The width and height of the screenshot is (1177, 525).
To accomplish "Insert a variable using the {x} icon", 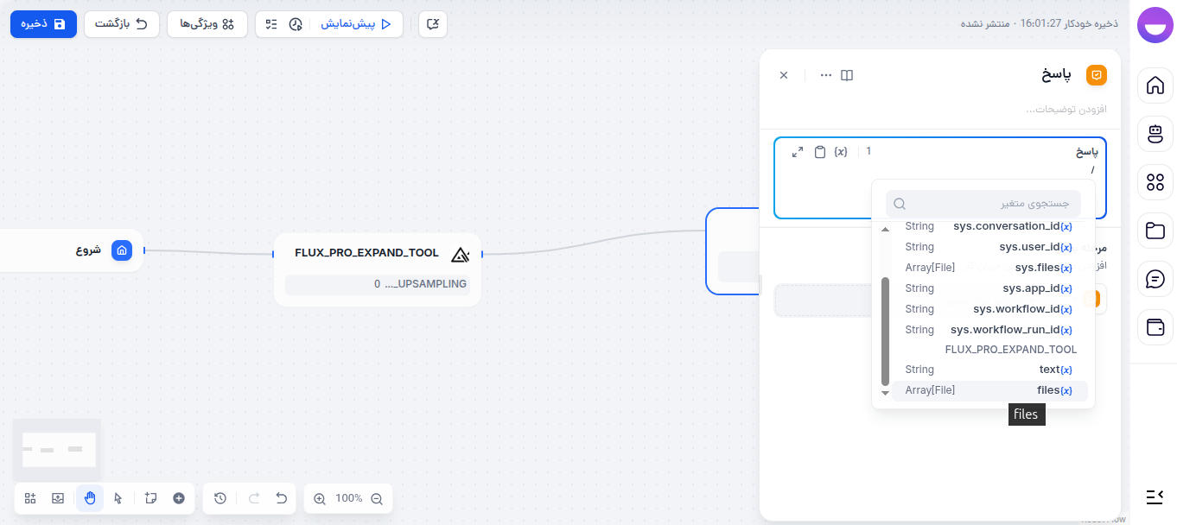I will tap(840, 150).
